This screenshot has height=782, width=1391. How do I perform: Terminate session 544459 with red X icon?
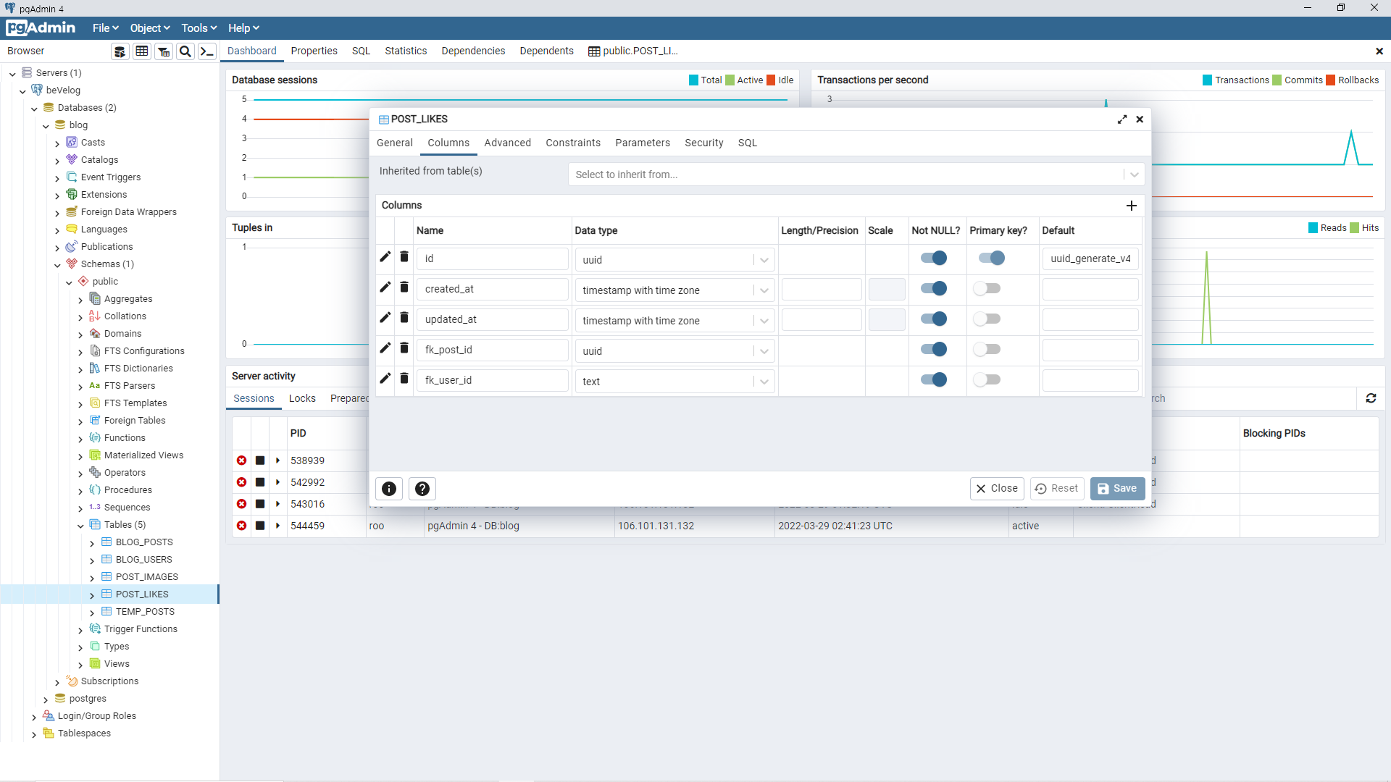(x=242, y=526)
